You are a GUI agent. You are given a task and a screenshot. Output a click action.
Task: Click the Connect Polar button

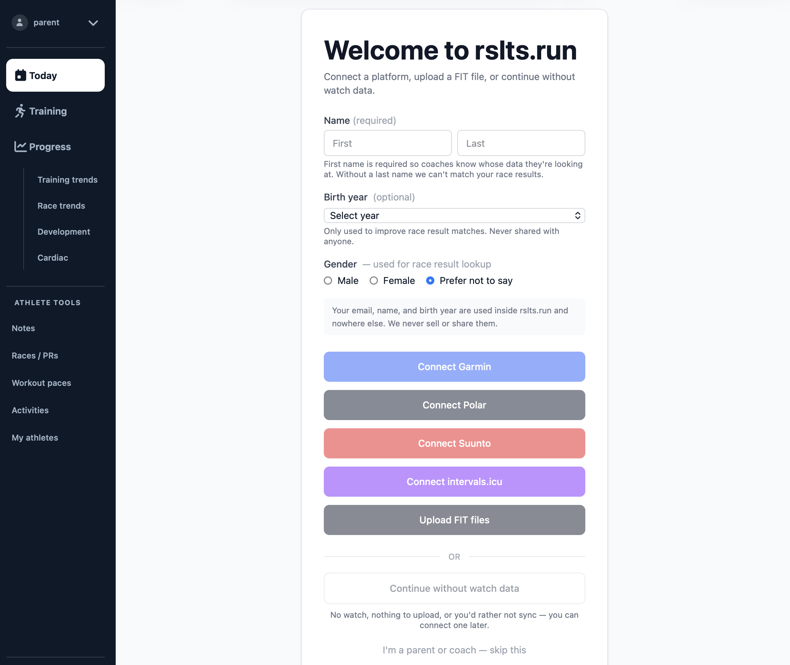click(x=454, y=405)
